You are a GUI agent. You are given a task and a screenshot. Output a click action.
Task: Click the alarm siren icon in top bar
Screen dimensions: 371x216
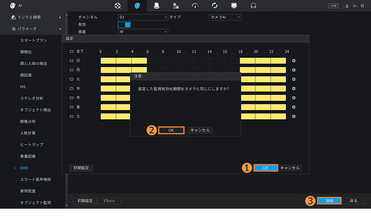(x=157, y=6)
